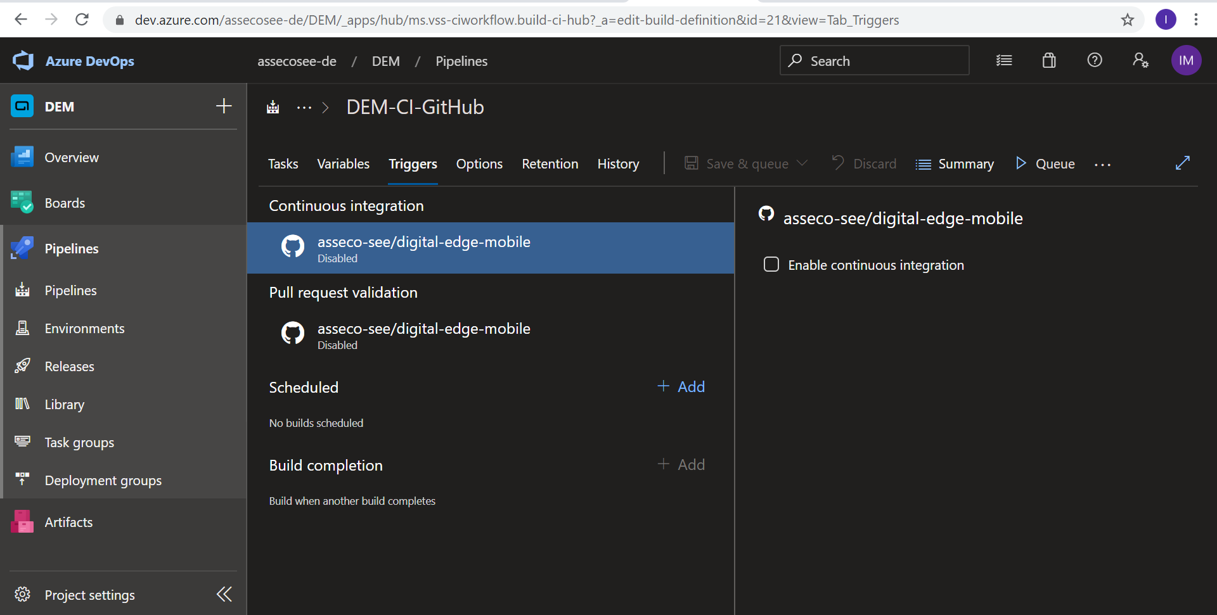This screenshot has height=615, width=1217.
Task: Click into the Search box
Action: 874,60
